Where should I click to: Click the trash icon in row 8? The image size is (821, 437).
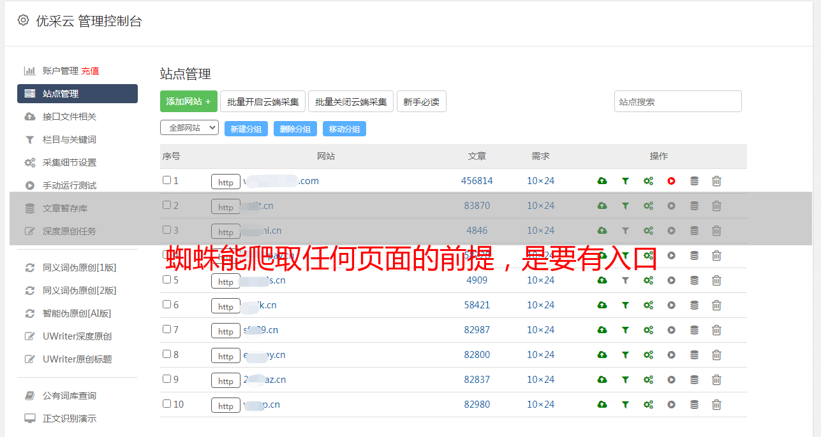716,355
